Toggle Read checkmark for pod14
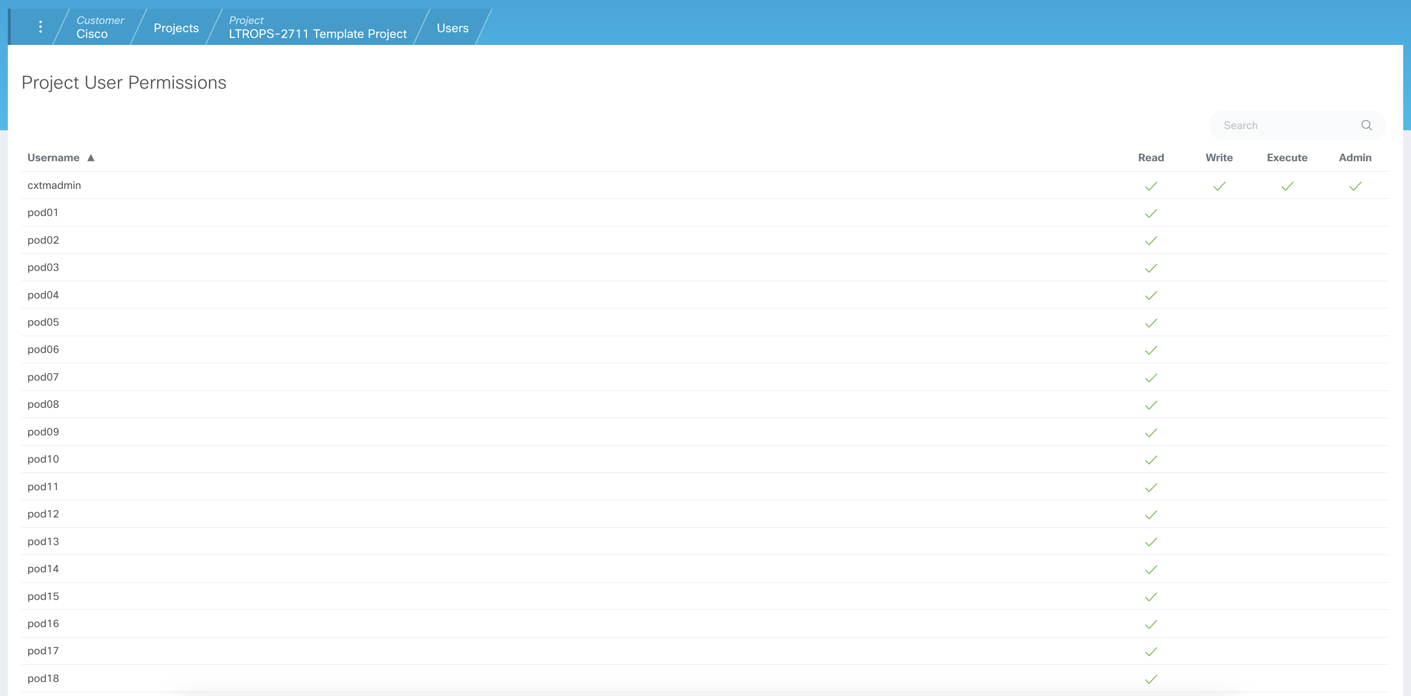 [1151, 570]
